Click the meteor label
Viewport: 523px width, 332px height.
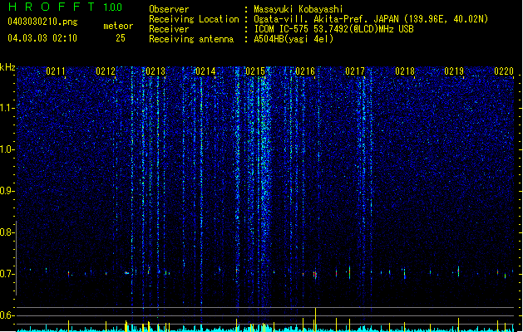118,26
